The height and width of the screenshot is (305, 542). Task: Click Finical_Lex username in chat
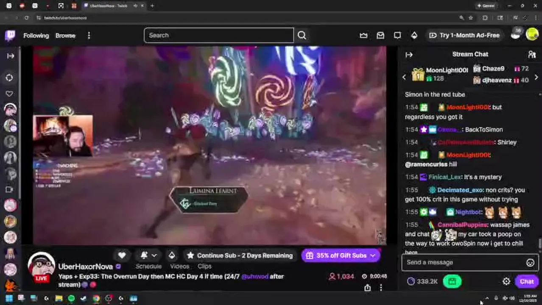(444, 177)
